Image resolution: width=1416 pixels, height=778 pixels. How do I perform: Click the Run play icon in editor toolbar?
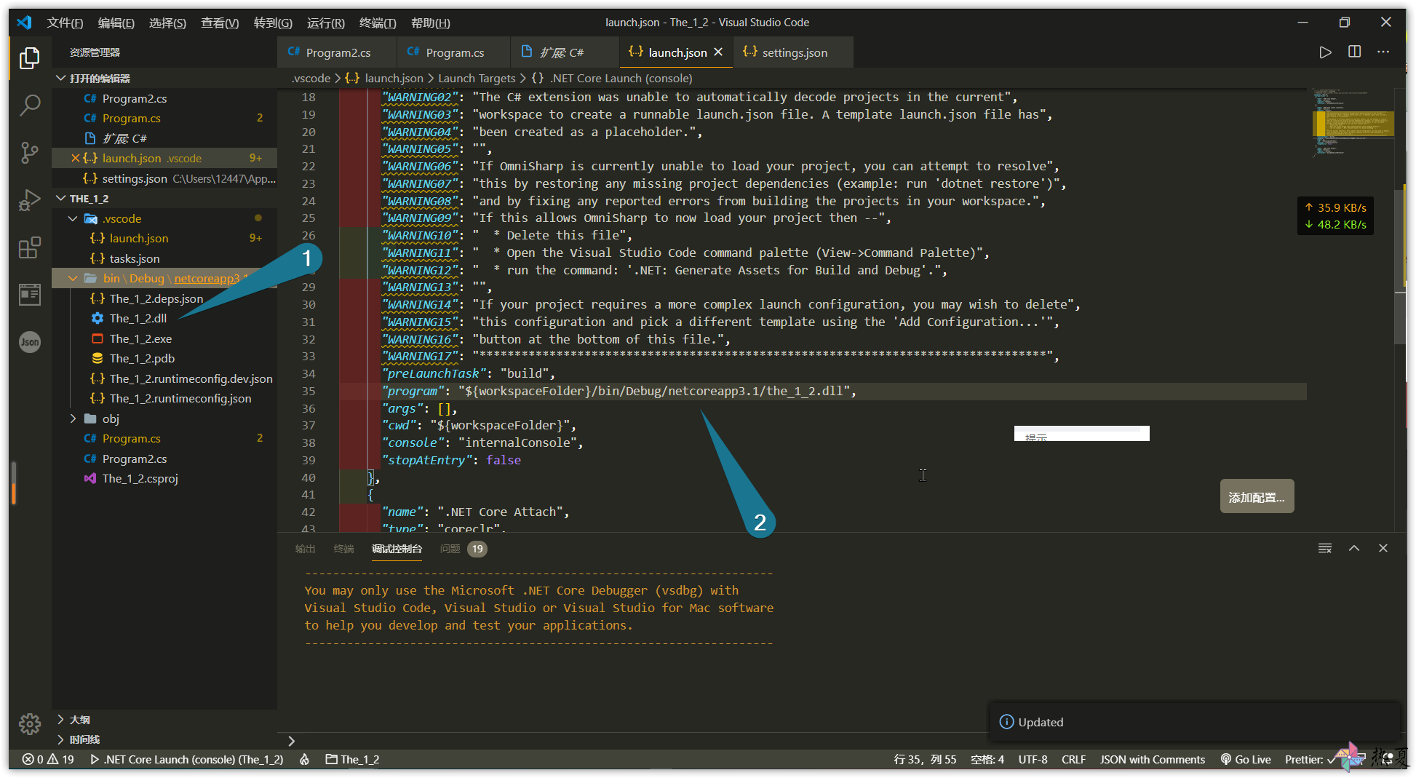(1325, 52)
